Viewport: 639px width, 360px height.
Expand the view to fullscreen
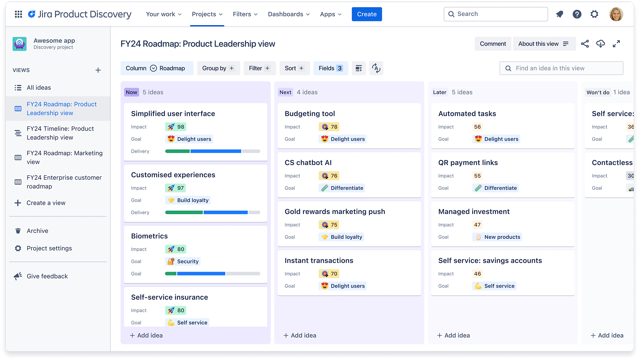point(617,43)
